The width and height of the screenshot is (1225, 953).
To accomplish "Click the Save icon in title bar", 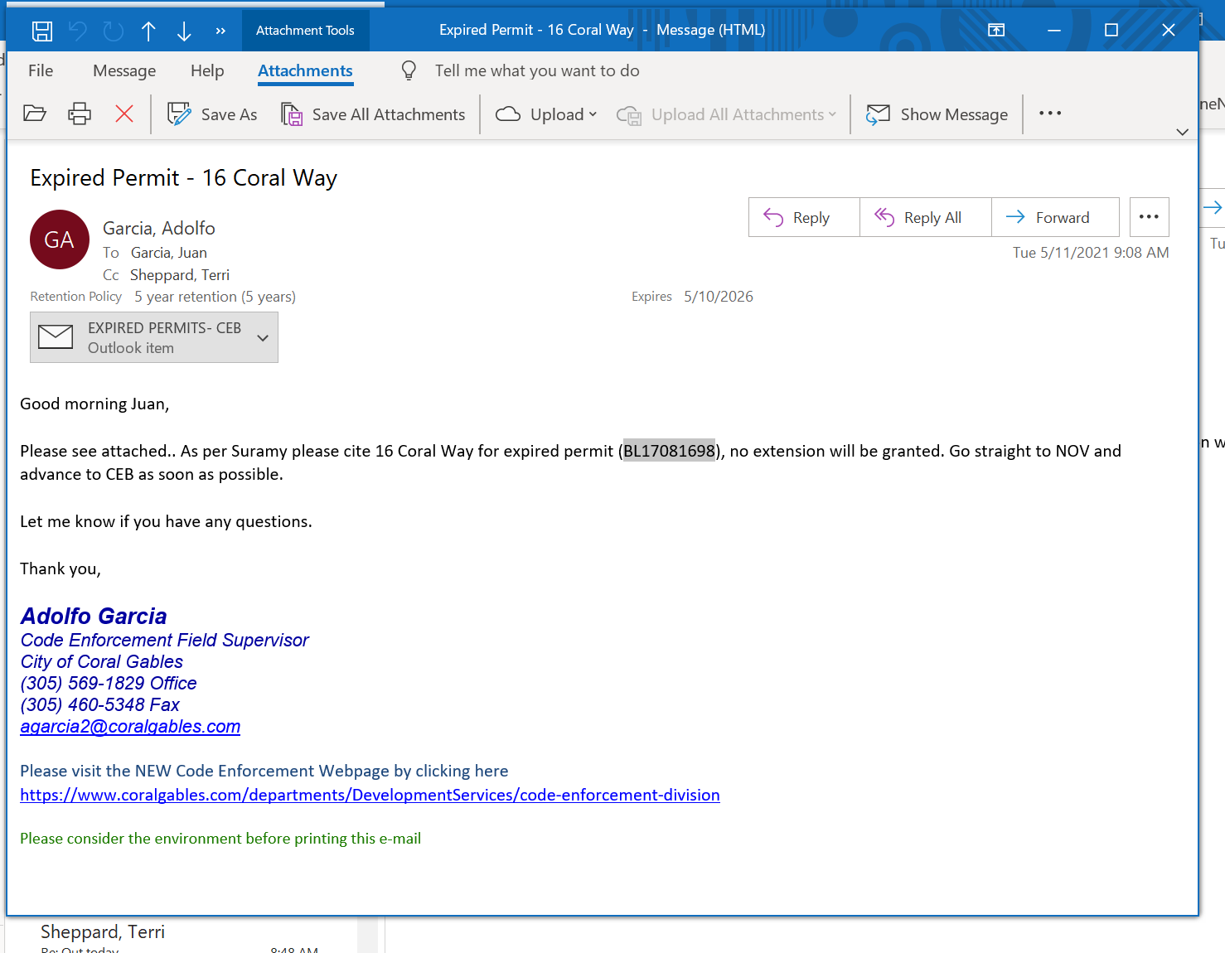I will [42, 31].
